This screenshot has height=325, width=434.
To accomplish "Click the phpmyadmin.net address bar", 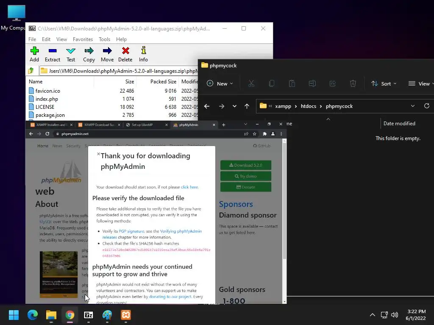I will point(148,134).
